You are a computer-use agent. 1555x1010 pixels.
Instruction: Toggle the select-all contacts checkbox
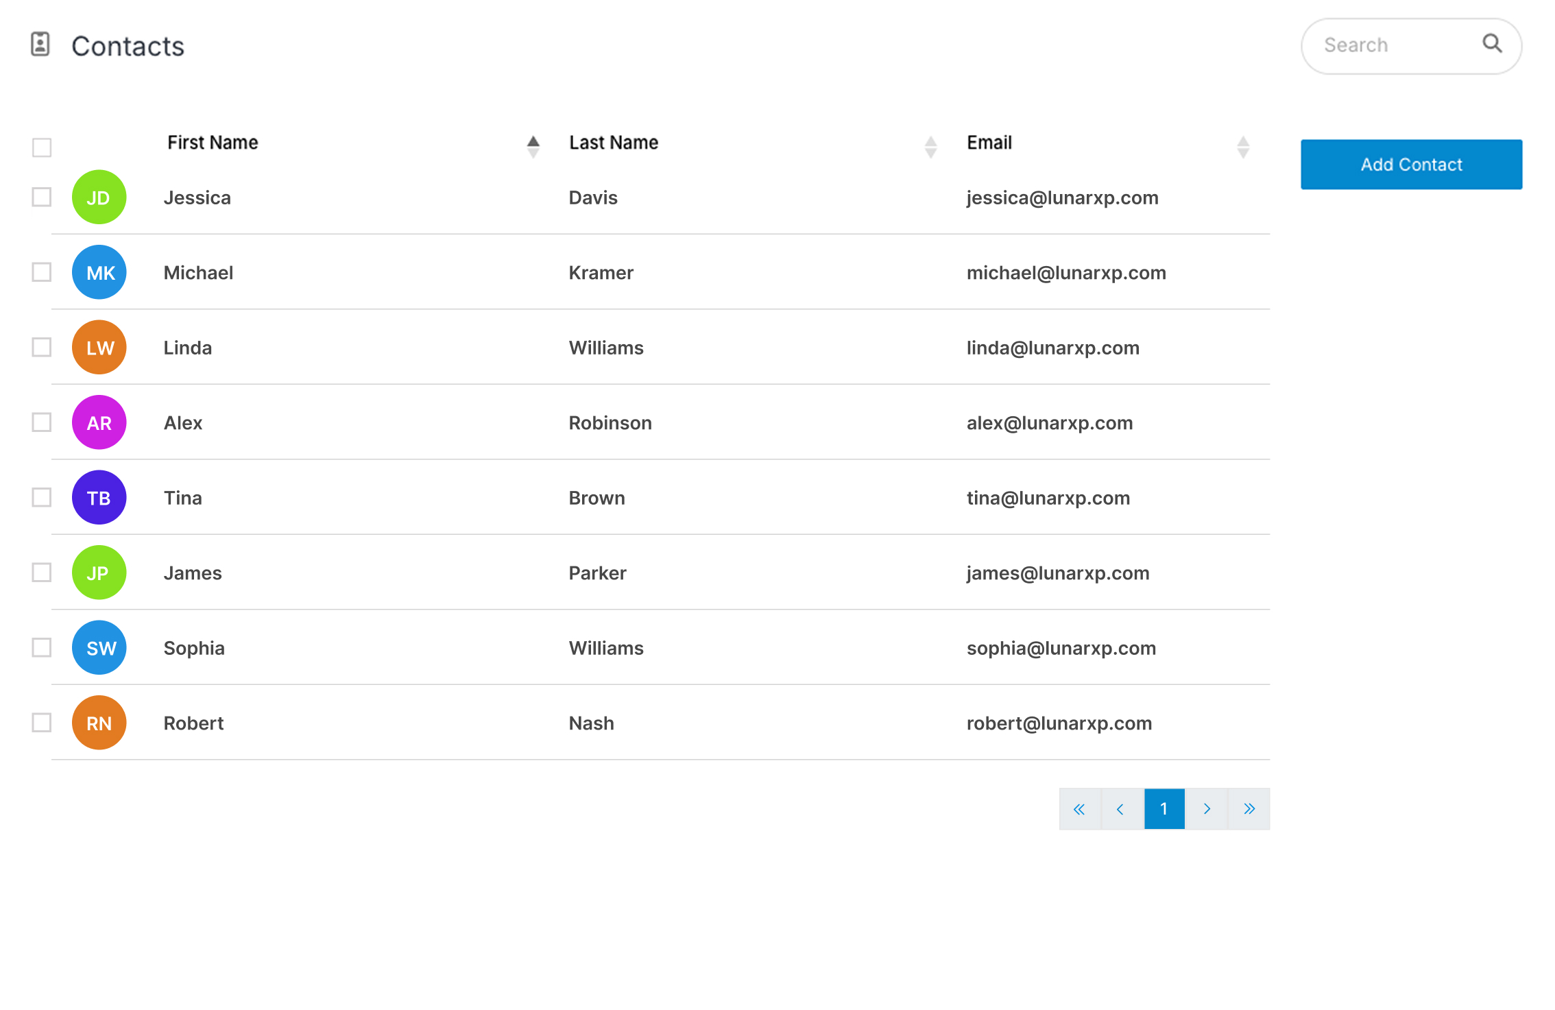click(x=42, y=147)
